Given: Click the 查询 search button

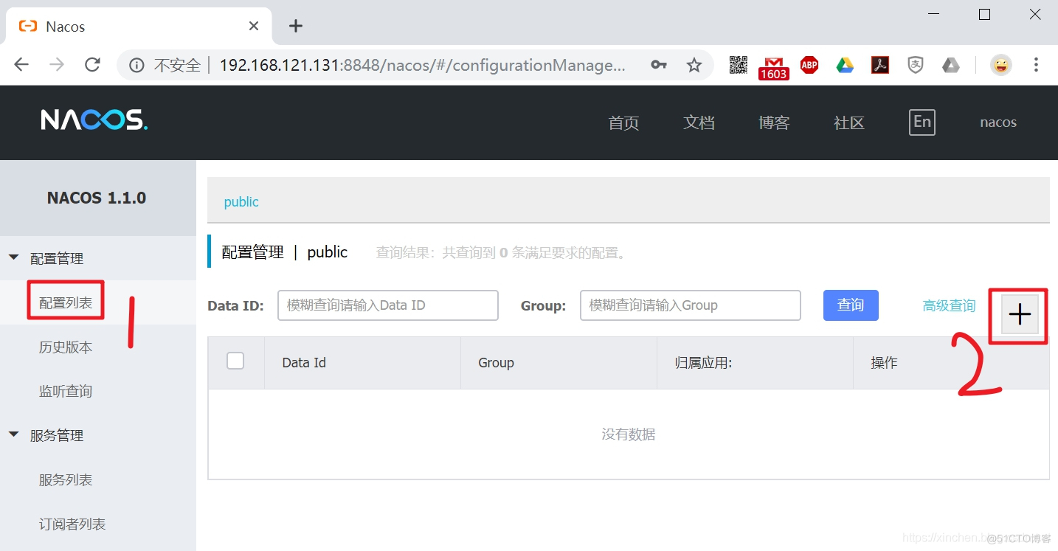Looking at the screenshot, I should click(x=851, y=305).
